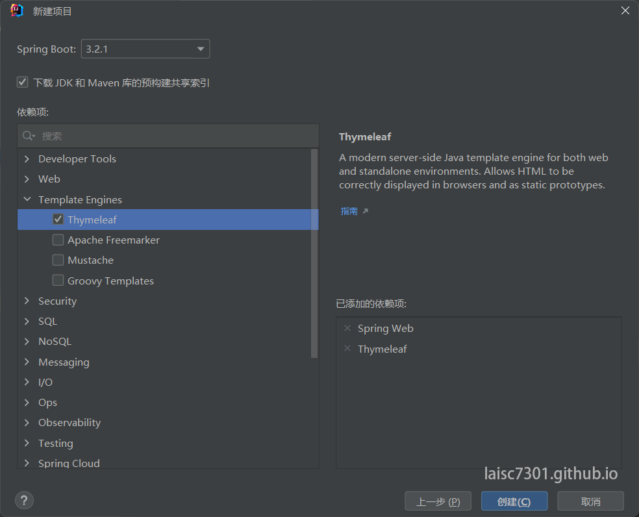Viewport: 639px width, 517px height.
Task: Remove Spring Web from added dependencies
Action: pyautogui.click(x=347, y=329)
